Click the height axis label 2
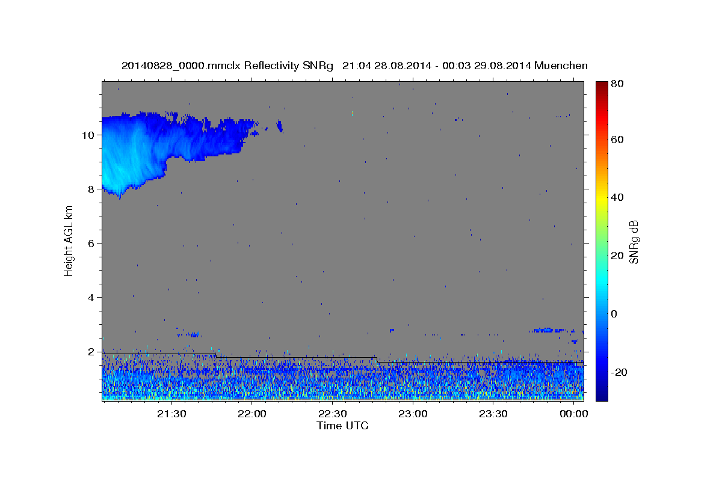This screenshot has height=481, width=722. pyautogui.click(x=92, y=351)
